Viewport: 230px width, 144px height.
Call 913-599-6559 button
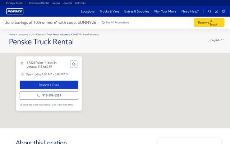tap(49, 95)
